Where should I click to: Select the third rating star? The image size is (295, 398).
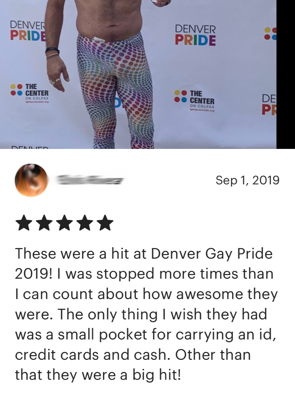coord(64,223)
